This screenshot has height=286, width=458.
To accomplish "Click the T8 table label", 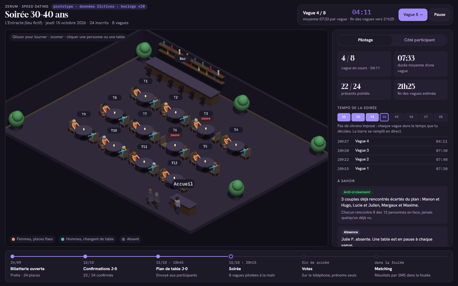I will (114, 98).
